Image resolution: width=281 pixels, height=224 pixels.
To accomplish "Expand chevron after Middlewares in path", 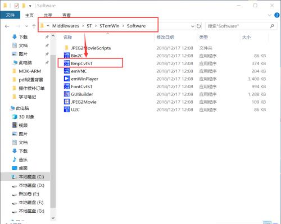I will point(83,26).
